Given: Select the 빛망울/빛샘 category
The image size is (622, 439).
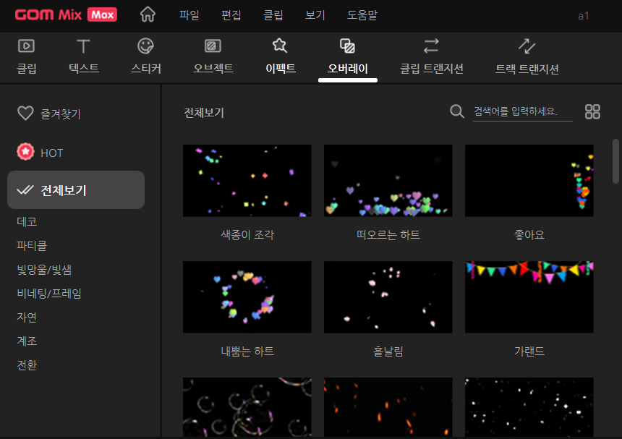Looking at the screenshot, I should tap(44, 270).
